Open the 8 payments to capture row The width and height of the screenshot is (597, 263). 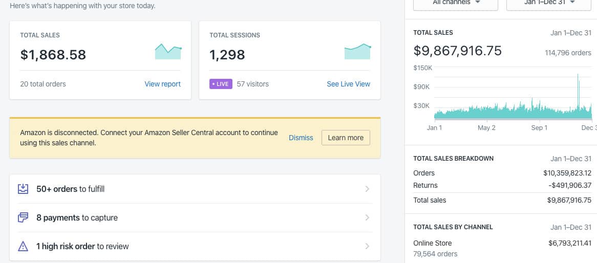(195, 217)
